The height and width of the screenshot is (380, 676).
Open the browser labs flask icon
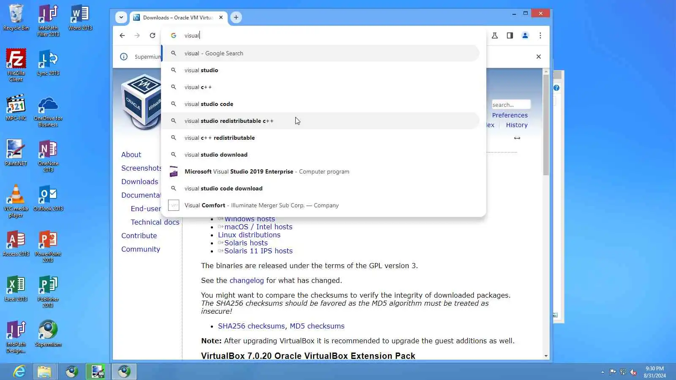pos(495,35)
